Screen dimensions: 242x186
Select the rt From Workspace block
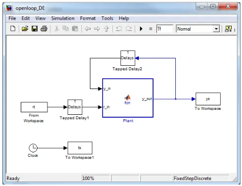[x=34, y=107]
